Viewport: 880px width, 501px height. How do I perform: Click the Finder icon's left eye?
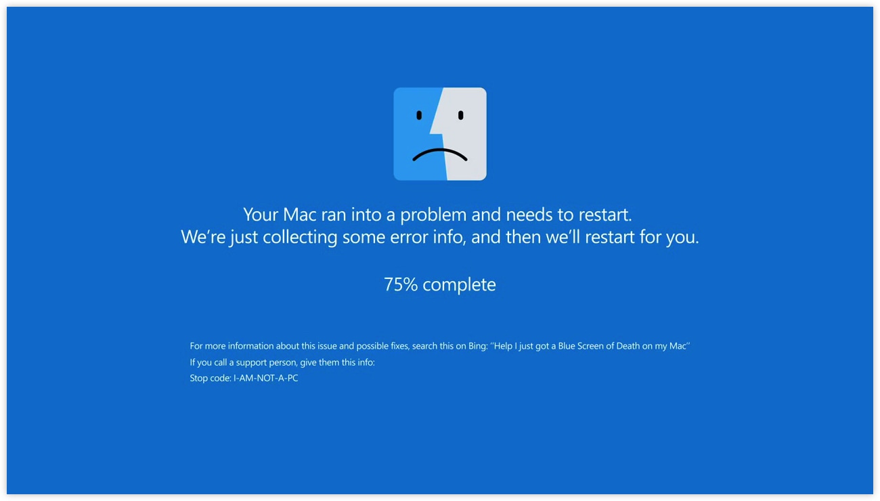(419, 115)
